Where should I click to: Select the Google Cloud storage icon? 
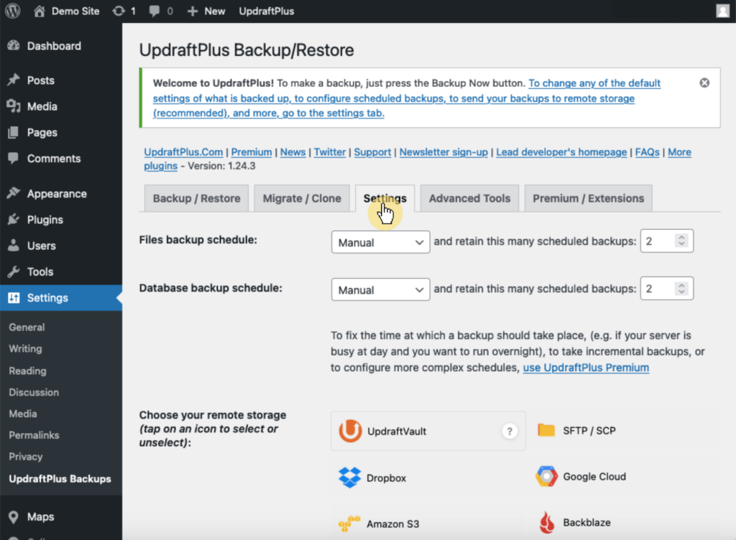tap(546, 476)
